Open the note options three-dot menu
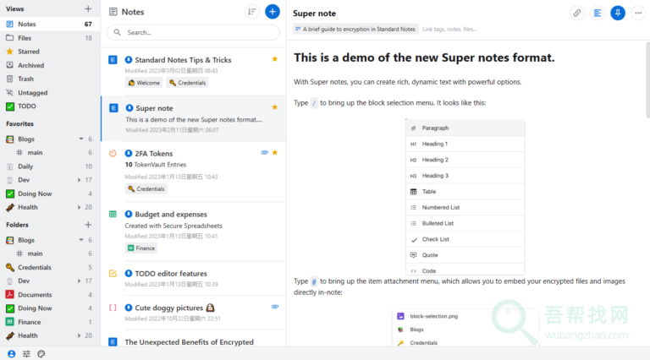 [x=638, y=13]
